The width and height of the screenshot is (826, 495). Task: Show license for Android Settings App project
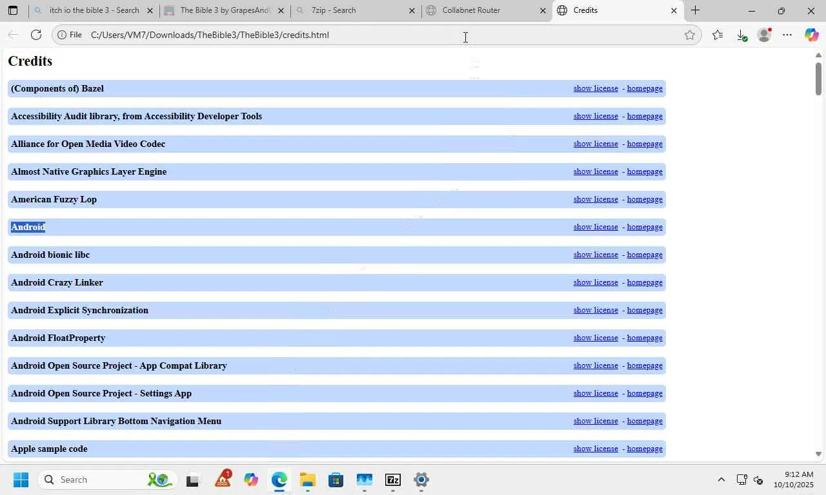(596, 393)
